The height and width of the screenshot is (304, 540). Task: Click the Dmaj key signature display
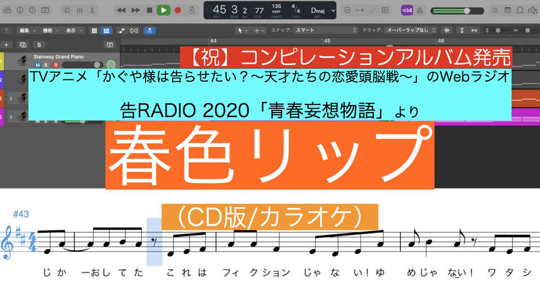coord(317,10)
